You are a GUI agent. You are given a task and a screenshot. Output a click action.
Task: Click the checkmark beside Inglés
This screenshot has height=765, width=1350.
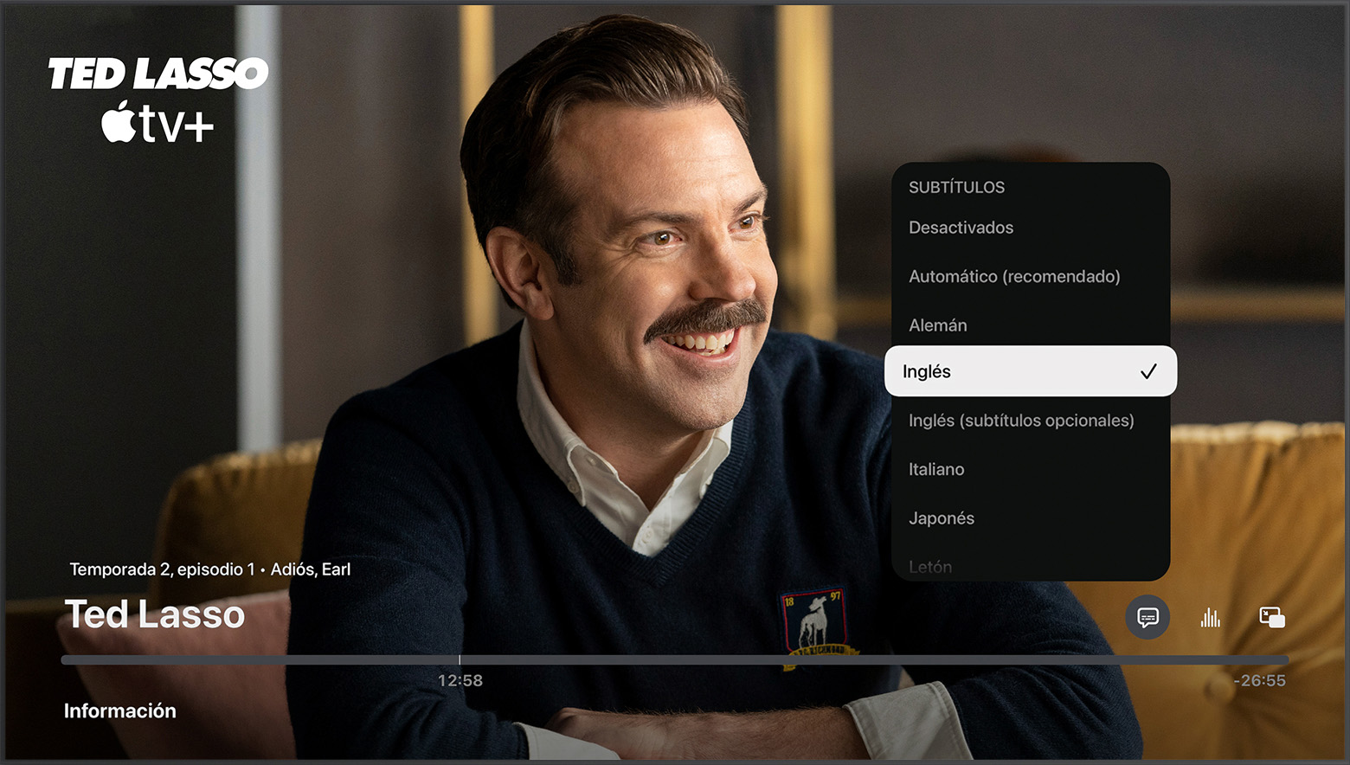pos(1148,370)
